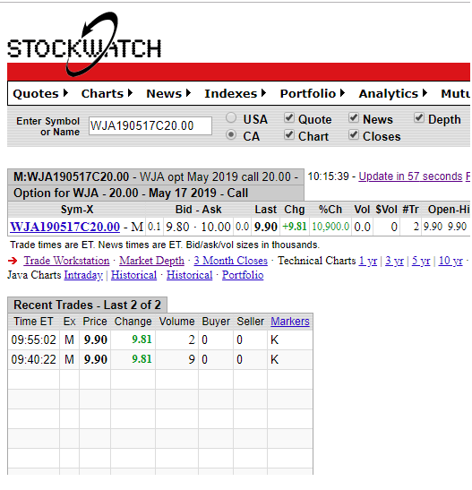The image size is (472, 490).
Task: Click timestamp 10:15:39
Action: tap(328, 176)
